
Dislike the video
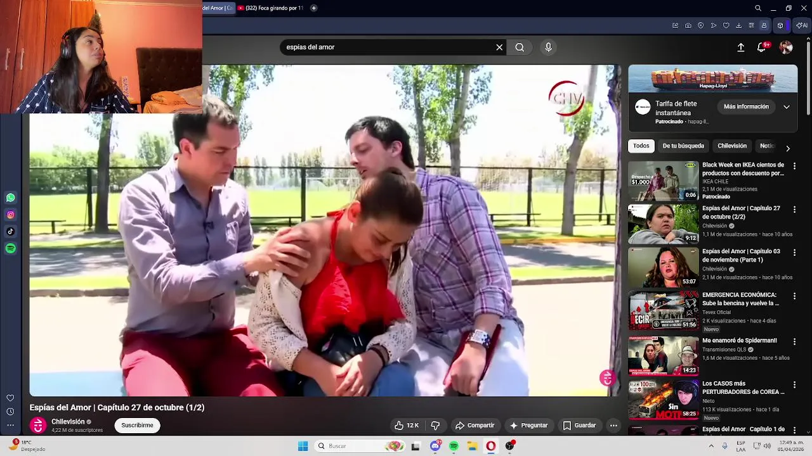[435, 426]
